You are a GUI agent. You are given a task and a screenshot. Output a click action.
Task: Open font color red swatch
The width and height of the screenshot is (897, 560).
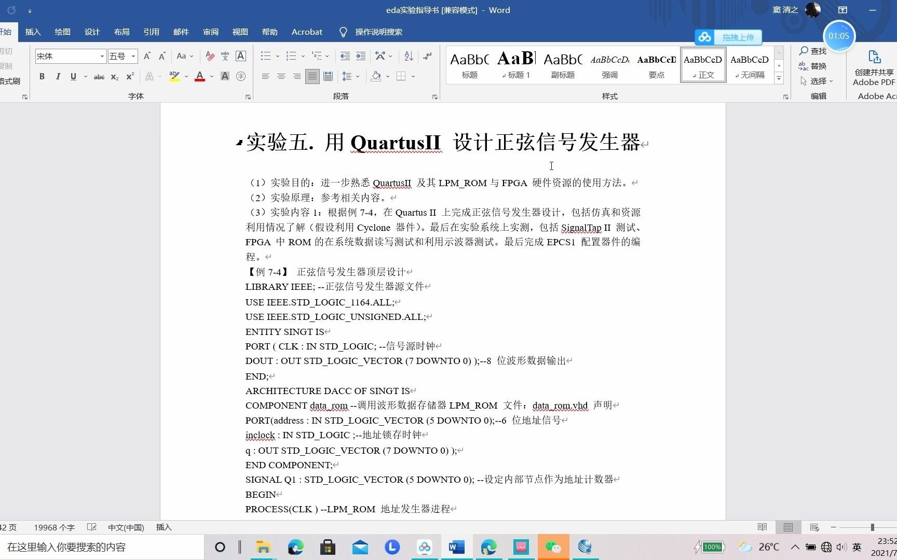200,77
